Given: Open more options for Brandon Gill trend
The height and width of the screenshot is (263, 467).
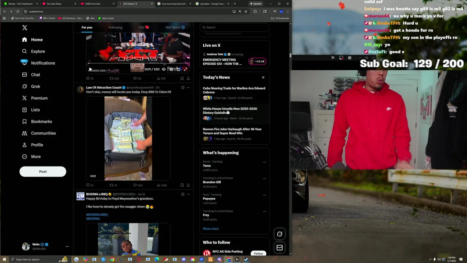Looking at the screenshot, I should (x=265, y=178).
